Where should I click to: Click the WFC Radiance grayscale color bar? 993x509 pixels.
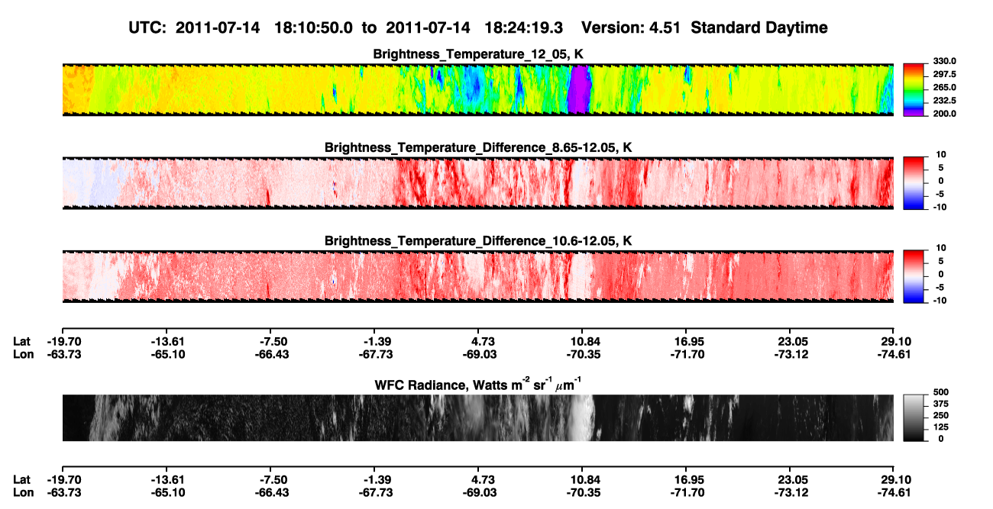[x=914, y=417]
